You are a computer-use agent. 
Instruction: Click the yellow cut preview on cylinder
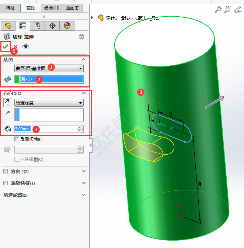tap(149, 144)
